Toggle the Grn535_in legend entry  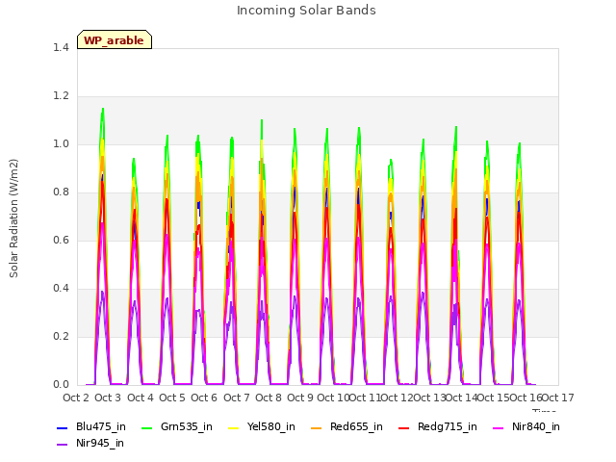click(x=177, y=426)
